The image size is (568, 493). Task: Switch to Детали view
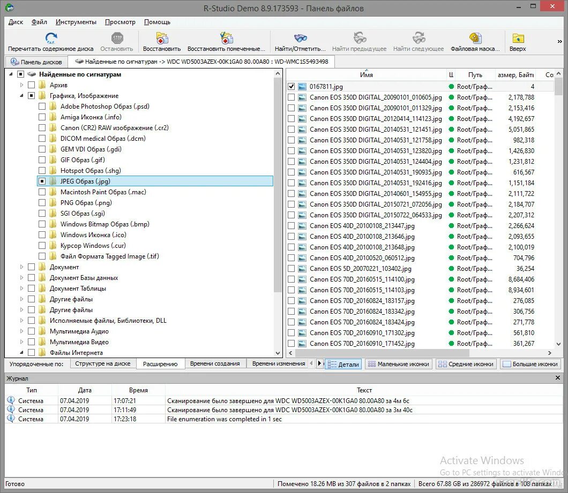click(343, 364)
